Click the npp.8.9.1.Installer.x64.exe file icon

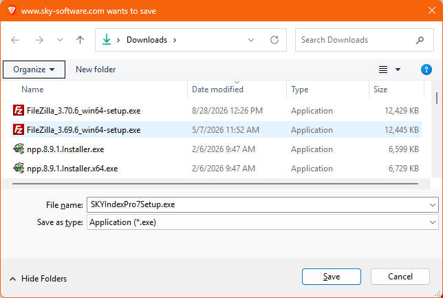tap(19, 168)
